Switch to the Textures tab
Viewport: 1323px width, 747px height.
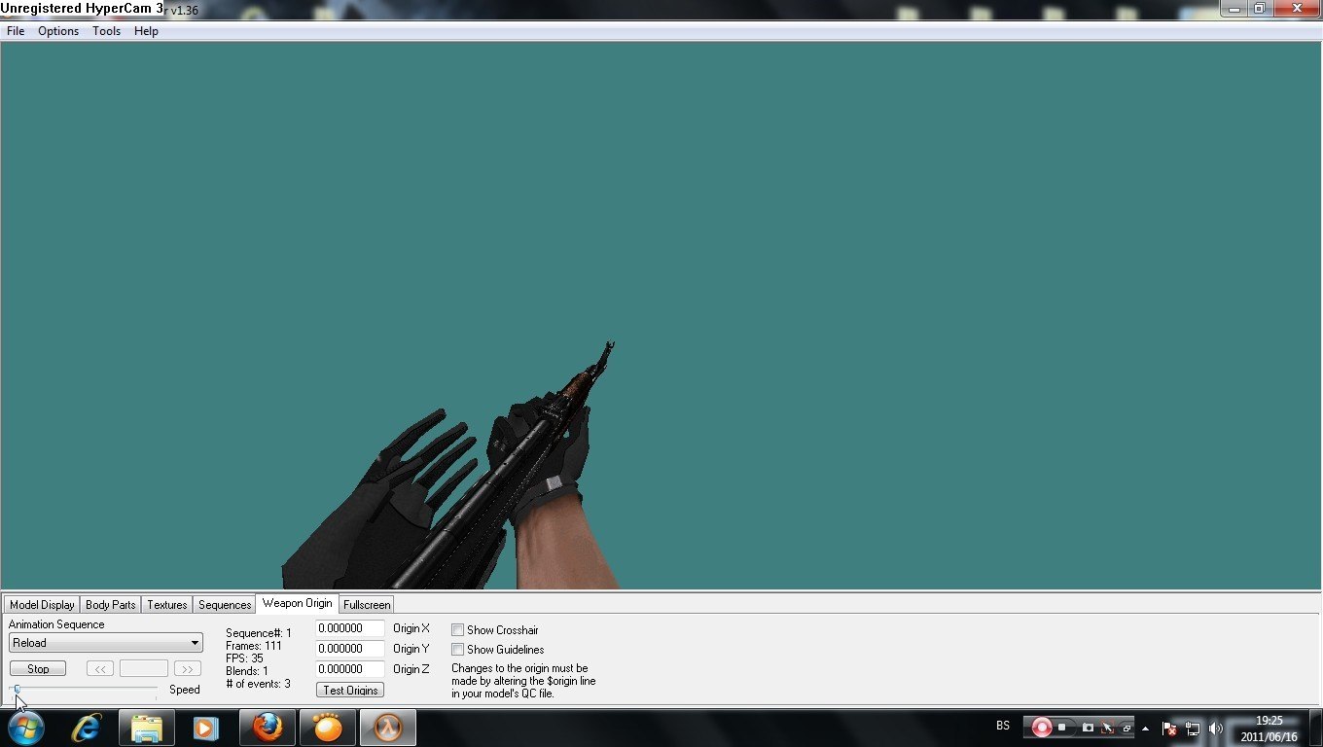click(x=167, y=605)
